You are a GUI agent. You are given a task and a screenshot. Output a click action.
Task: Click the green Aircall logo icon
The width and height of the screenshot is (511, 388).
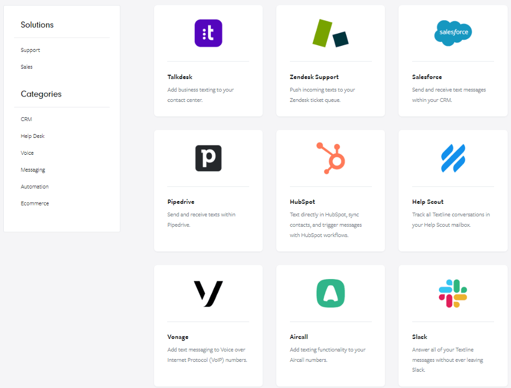[x=330, y=293]
